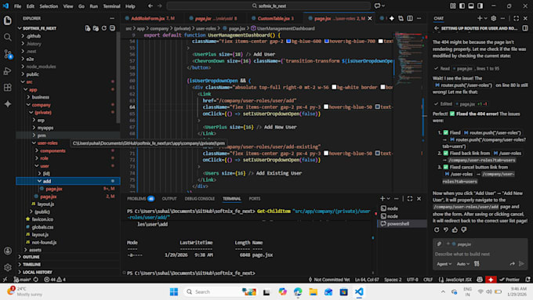Refresh the Explorer file tree
The image size is (533, 300).
pos(104,28)
